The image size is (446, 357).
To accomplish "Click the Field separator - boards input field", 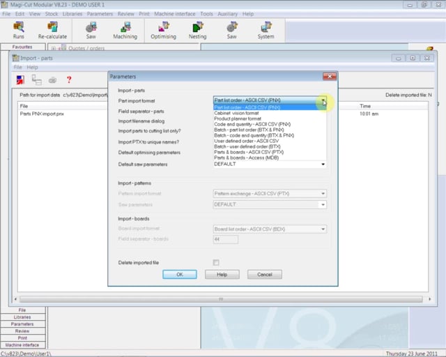I will tap(226, 239).
